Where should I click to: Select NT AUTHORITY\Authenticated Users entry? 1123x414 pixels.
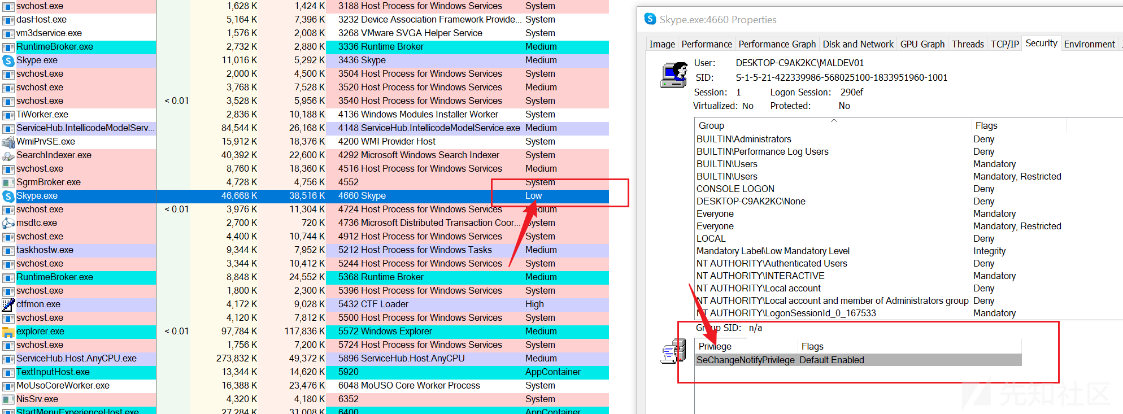[x=772, y=263]
